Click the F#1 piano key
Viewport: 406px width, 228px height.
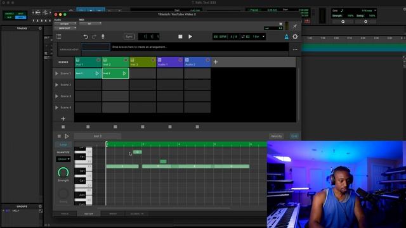(x=81, y=156)
